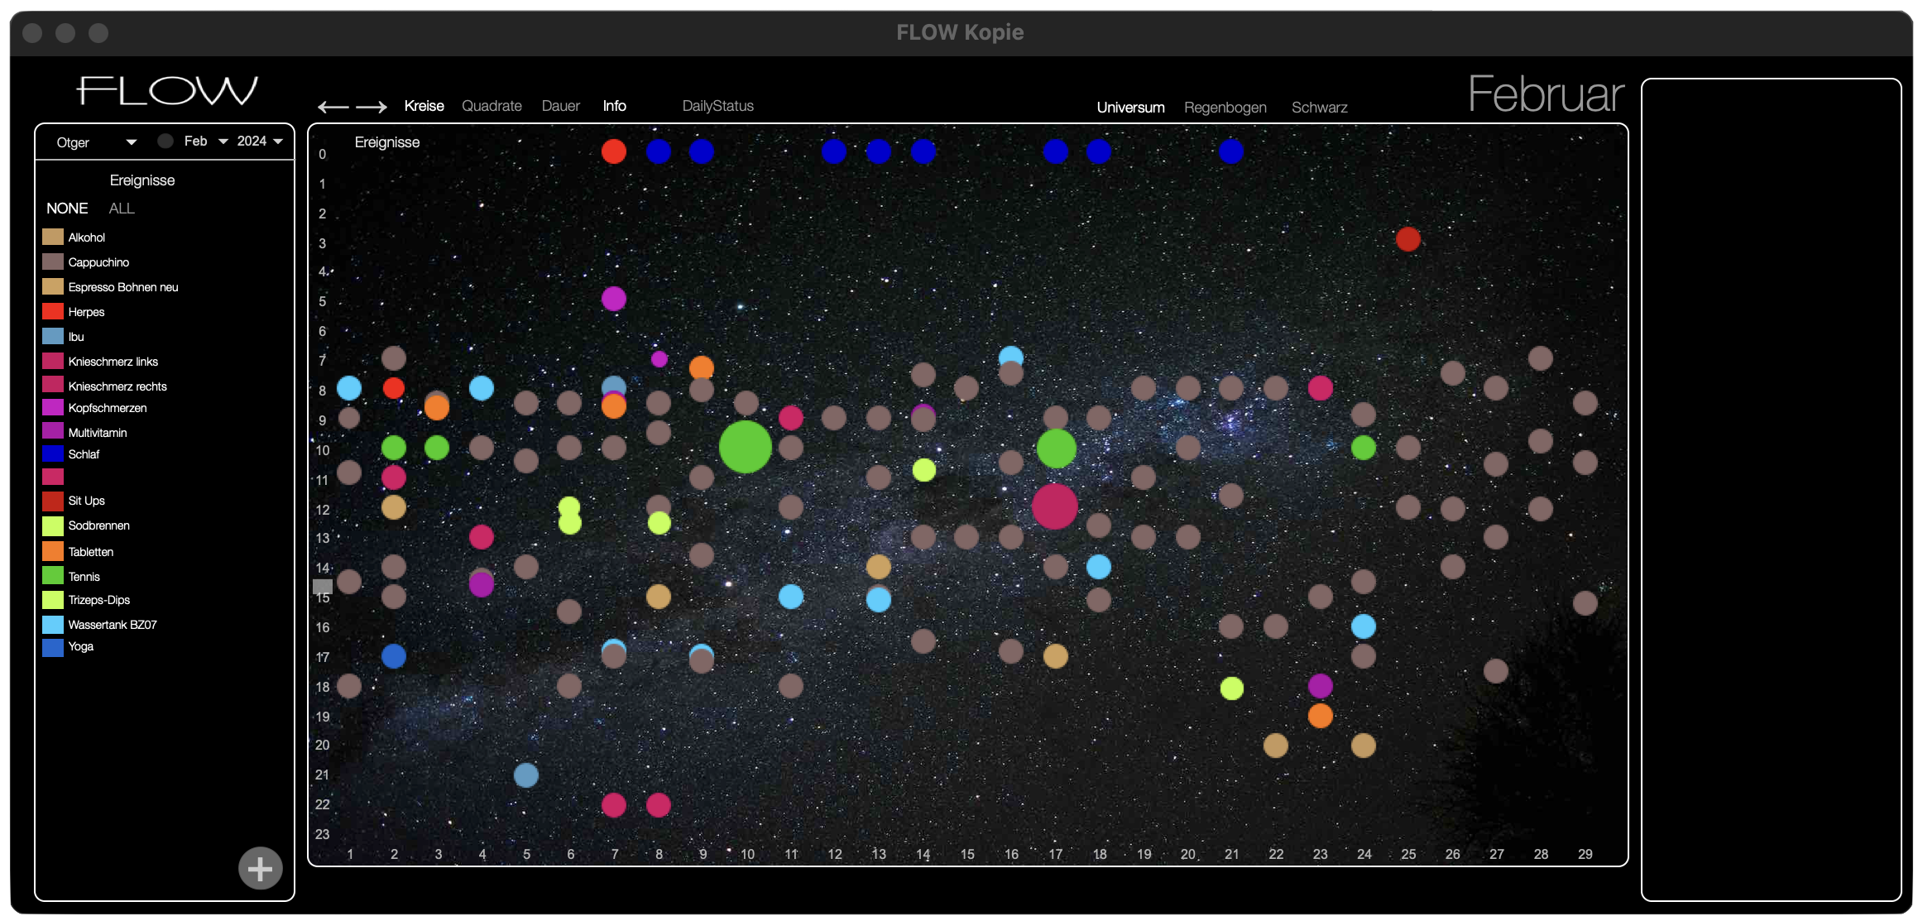Click the right arrow to go to next month
Image resolution: width=1923 pixels, height=921 pixels.
371,107
